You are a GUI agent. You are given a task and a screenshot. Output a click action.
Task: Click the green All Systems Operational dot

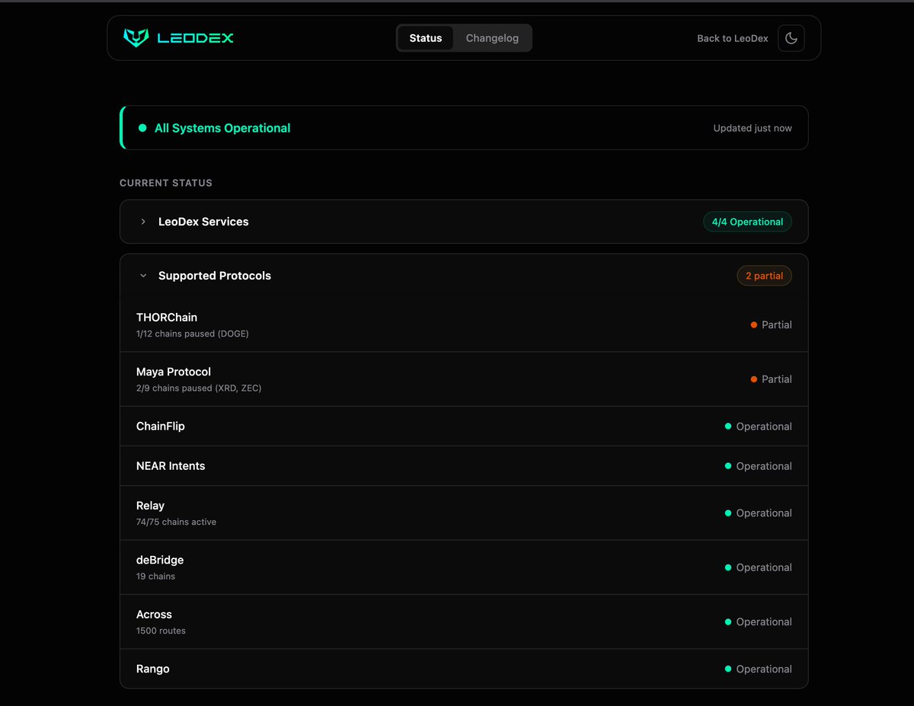(x=142, y=128)
